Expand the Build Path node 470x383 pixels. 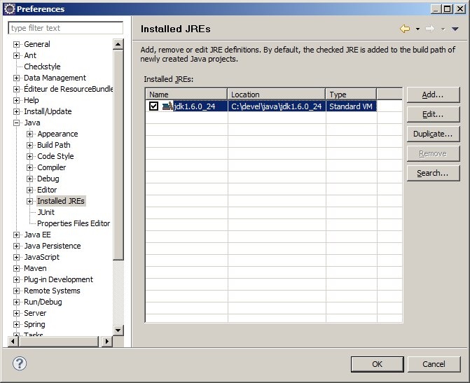pos(30,146)
